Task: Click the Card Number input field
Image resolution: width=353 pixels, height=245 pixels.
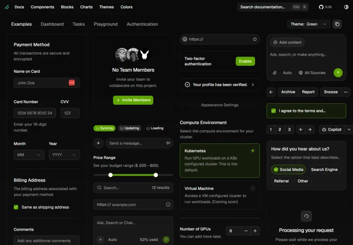Action: [34, 113]
